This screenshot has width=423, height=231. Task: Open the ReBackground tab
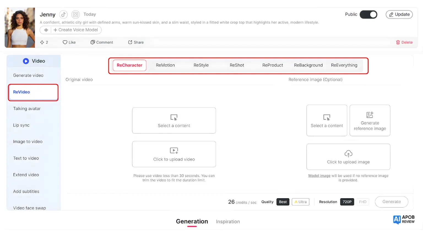pyautogui.click(x=308, y=65)
